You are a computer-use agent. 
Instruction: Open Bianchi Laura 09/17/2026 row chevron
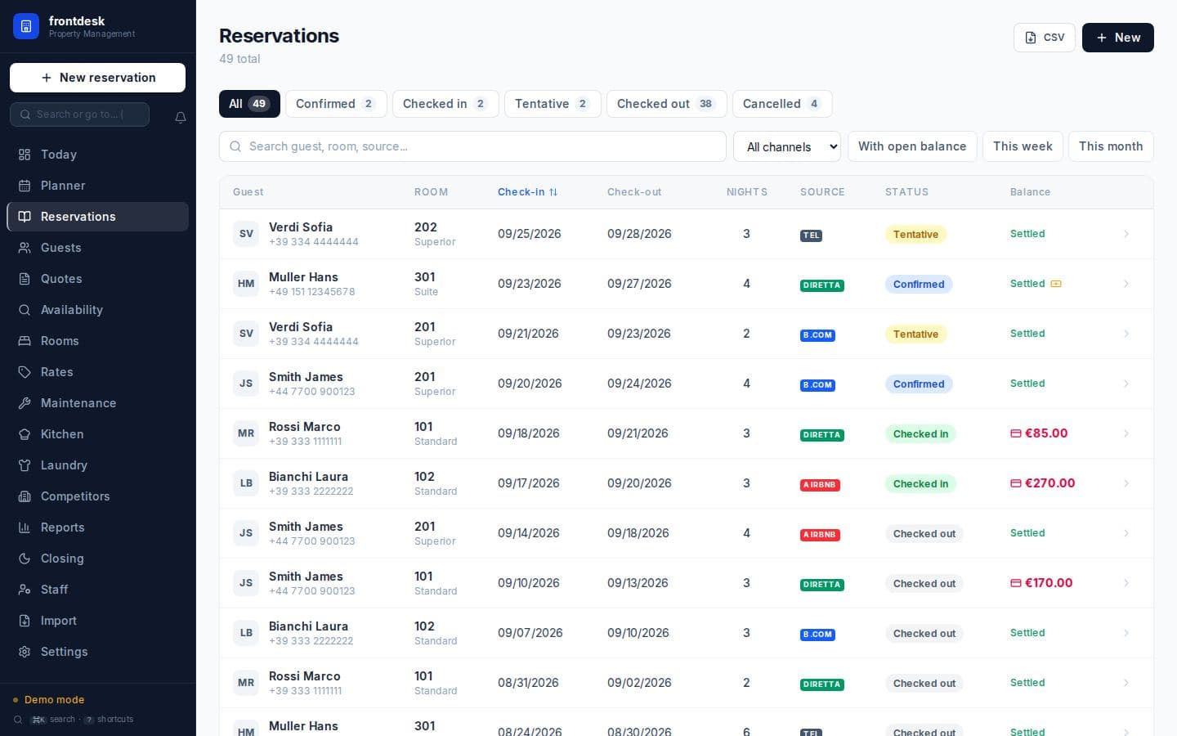pyautogui.click(x=1126, y=483)
